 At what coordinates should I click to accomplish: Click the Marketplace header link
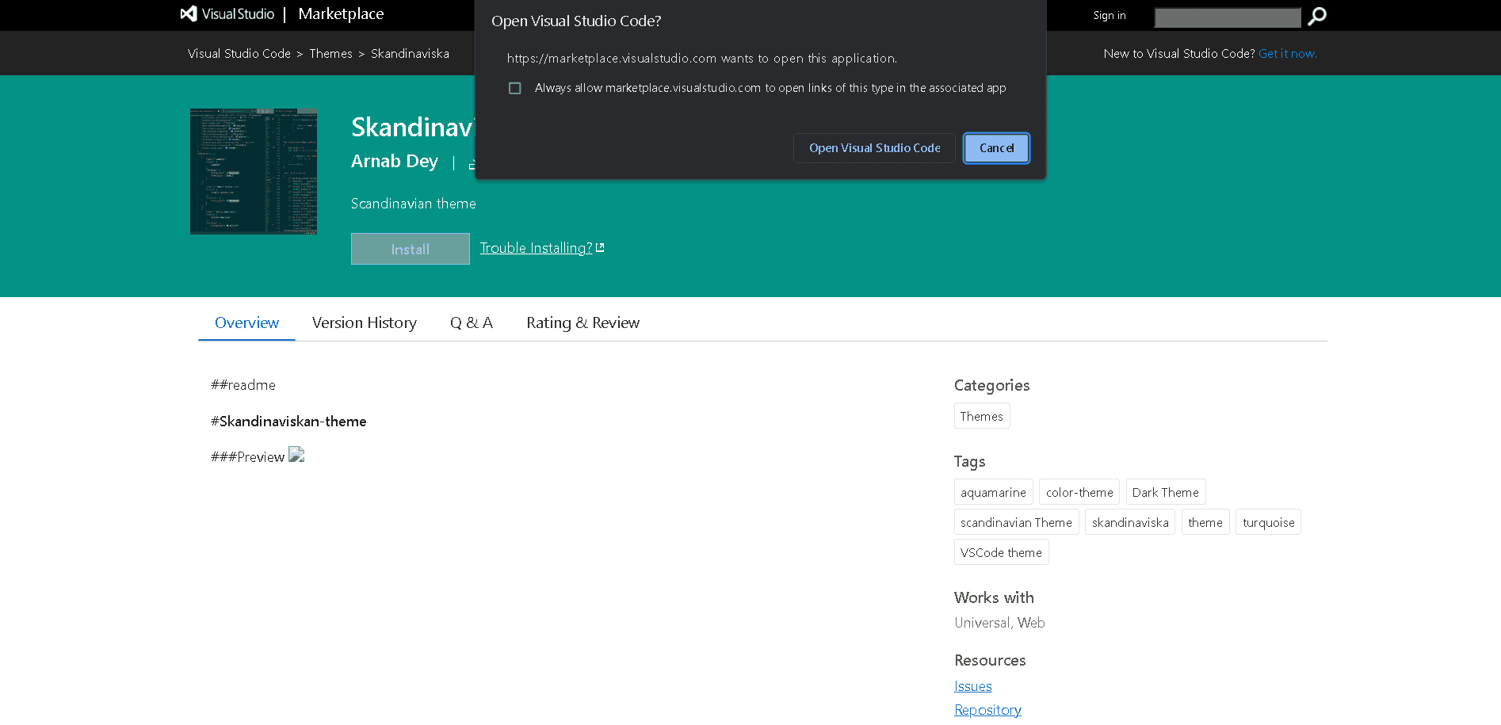pyautogui.click(x=341, y=13)
